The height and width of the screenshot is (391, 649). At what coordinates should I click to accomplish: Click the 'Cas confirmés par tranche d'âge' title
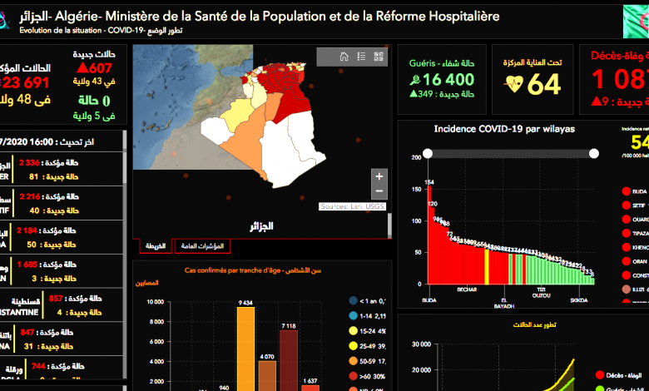[252, 270]
